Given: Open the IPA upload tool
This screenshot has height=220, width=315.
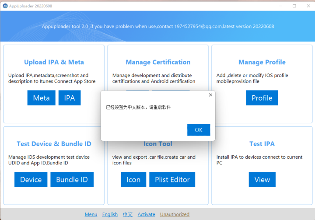Looking at the screenshot, I should pos(70,98).
